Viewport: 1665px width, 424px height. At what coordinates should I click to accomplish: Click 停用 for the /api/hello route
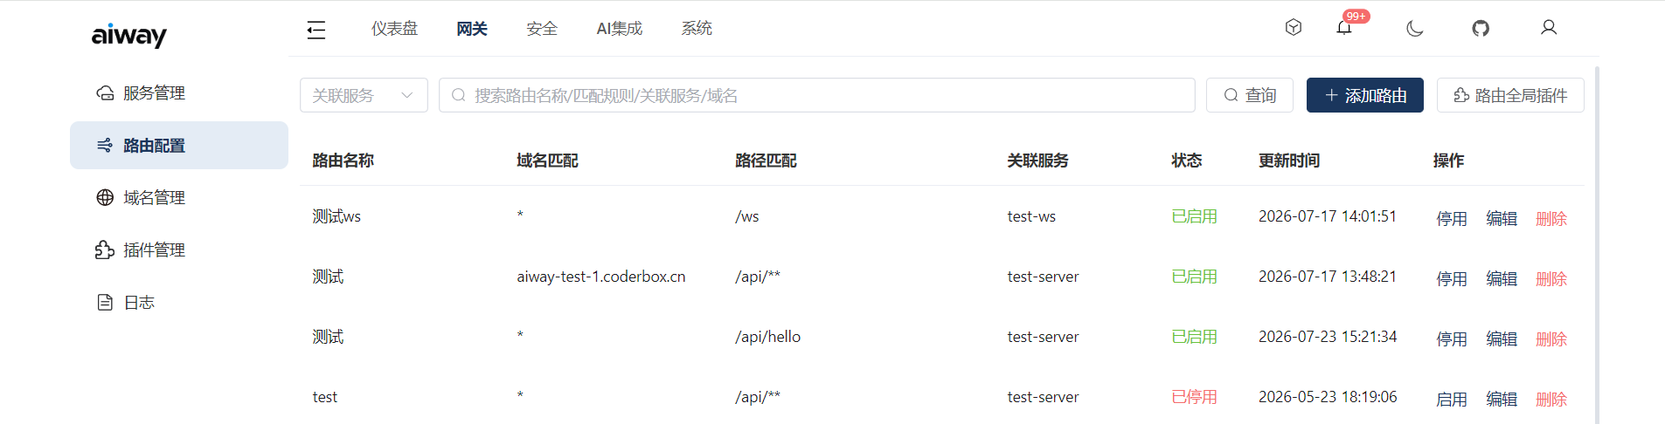click(1452, 339)
